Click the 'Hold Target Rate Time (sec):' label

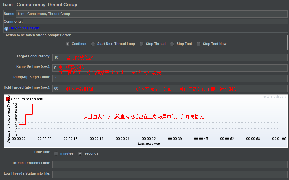pos(27,87)
